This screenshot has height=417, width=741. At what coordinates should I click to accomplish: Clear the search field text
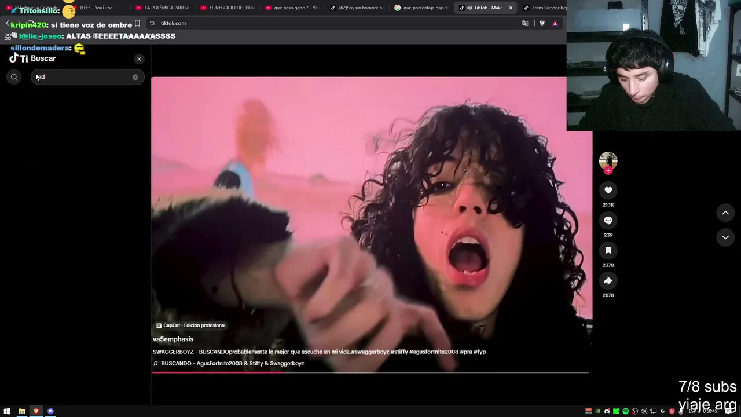(135, 77)
